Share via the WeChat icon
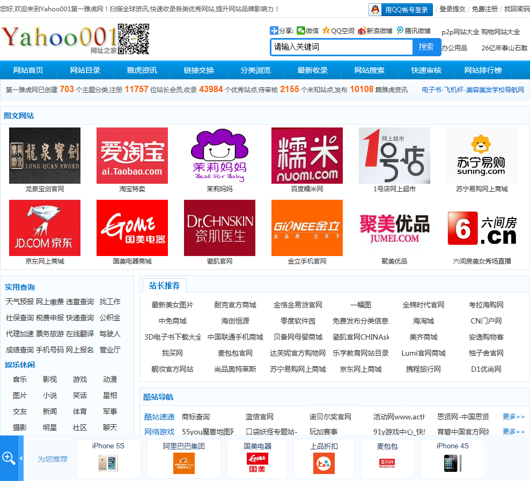Viewport: 530px width, 481px height. [301, 31]
